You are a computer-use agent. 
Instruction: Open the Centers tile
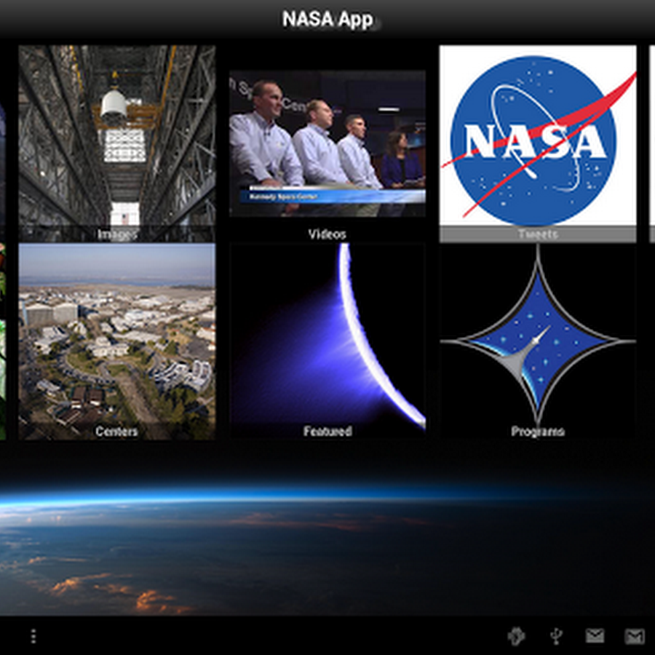pos(117,341)
